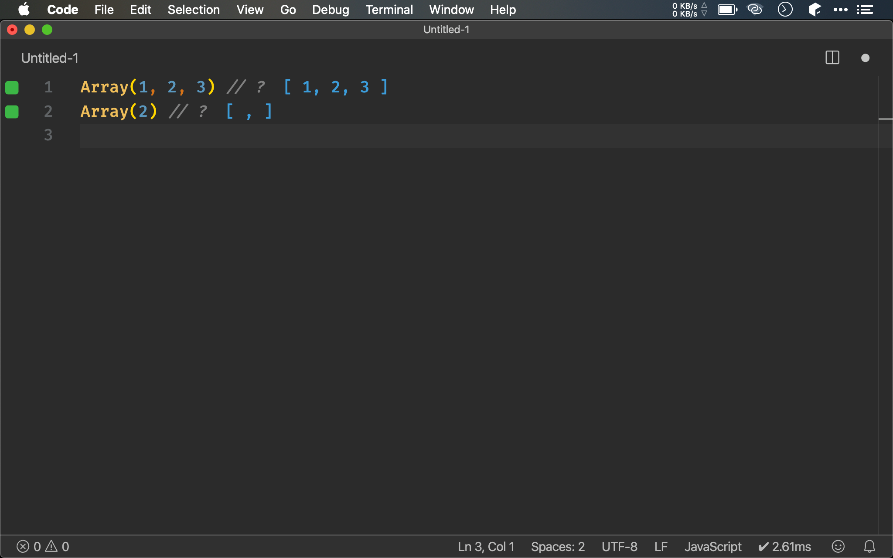This screenshot has width=893, height=558.
Task: Open JavaScript language mode selector
Action: point(712,546)
